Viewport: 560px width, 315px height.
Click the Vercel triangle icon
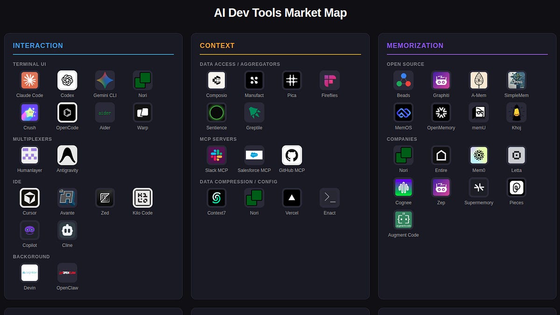pyautogui.click(x=292, y=198)
